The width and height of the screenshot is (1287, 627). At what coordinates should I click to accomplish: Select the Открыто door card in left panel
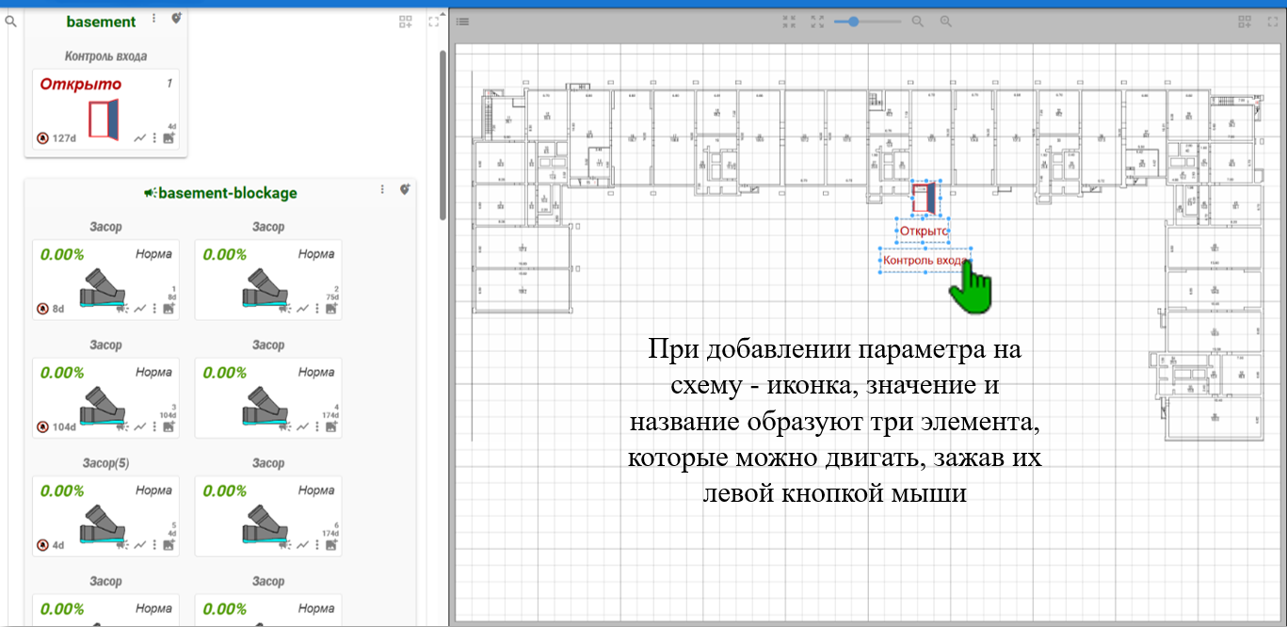point(105,109)
